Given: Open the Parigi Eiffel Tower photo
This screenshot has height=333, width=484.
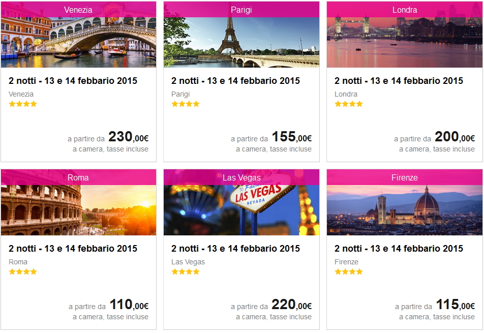Looking at the screenshot, I should pos(241,43).
